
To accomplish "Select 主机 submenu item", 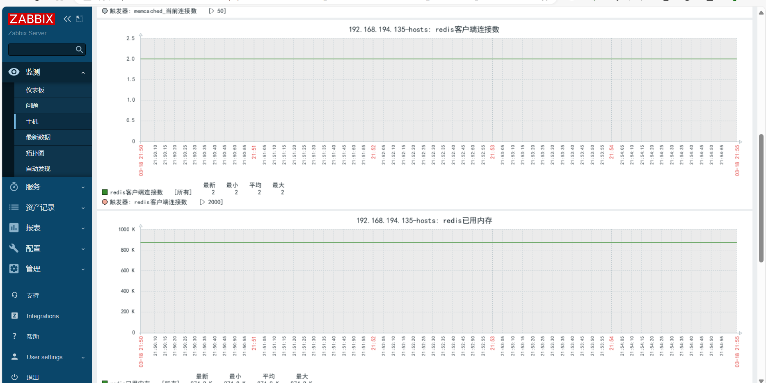I will [53, 121].
